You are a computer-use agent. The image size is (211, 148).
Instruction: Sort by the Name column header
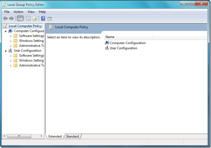(x=129, y=37)
